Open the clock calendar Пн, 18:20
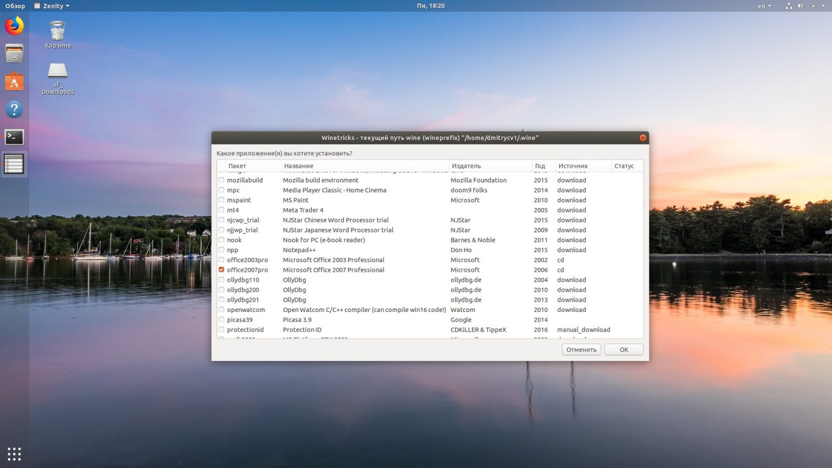832x468 pixels. tap(431, 6)
